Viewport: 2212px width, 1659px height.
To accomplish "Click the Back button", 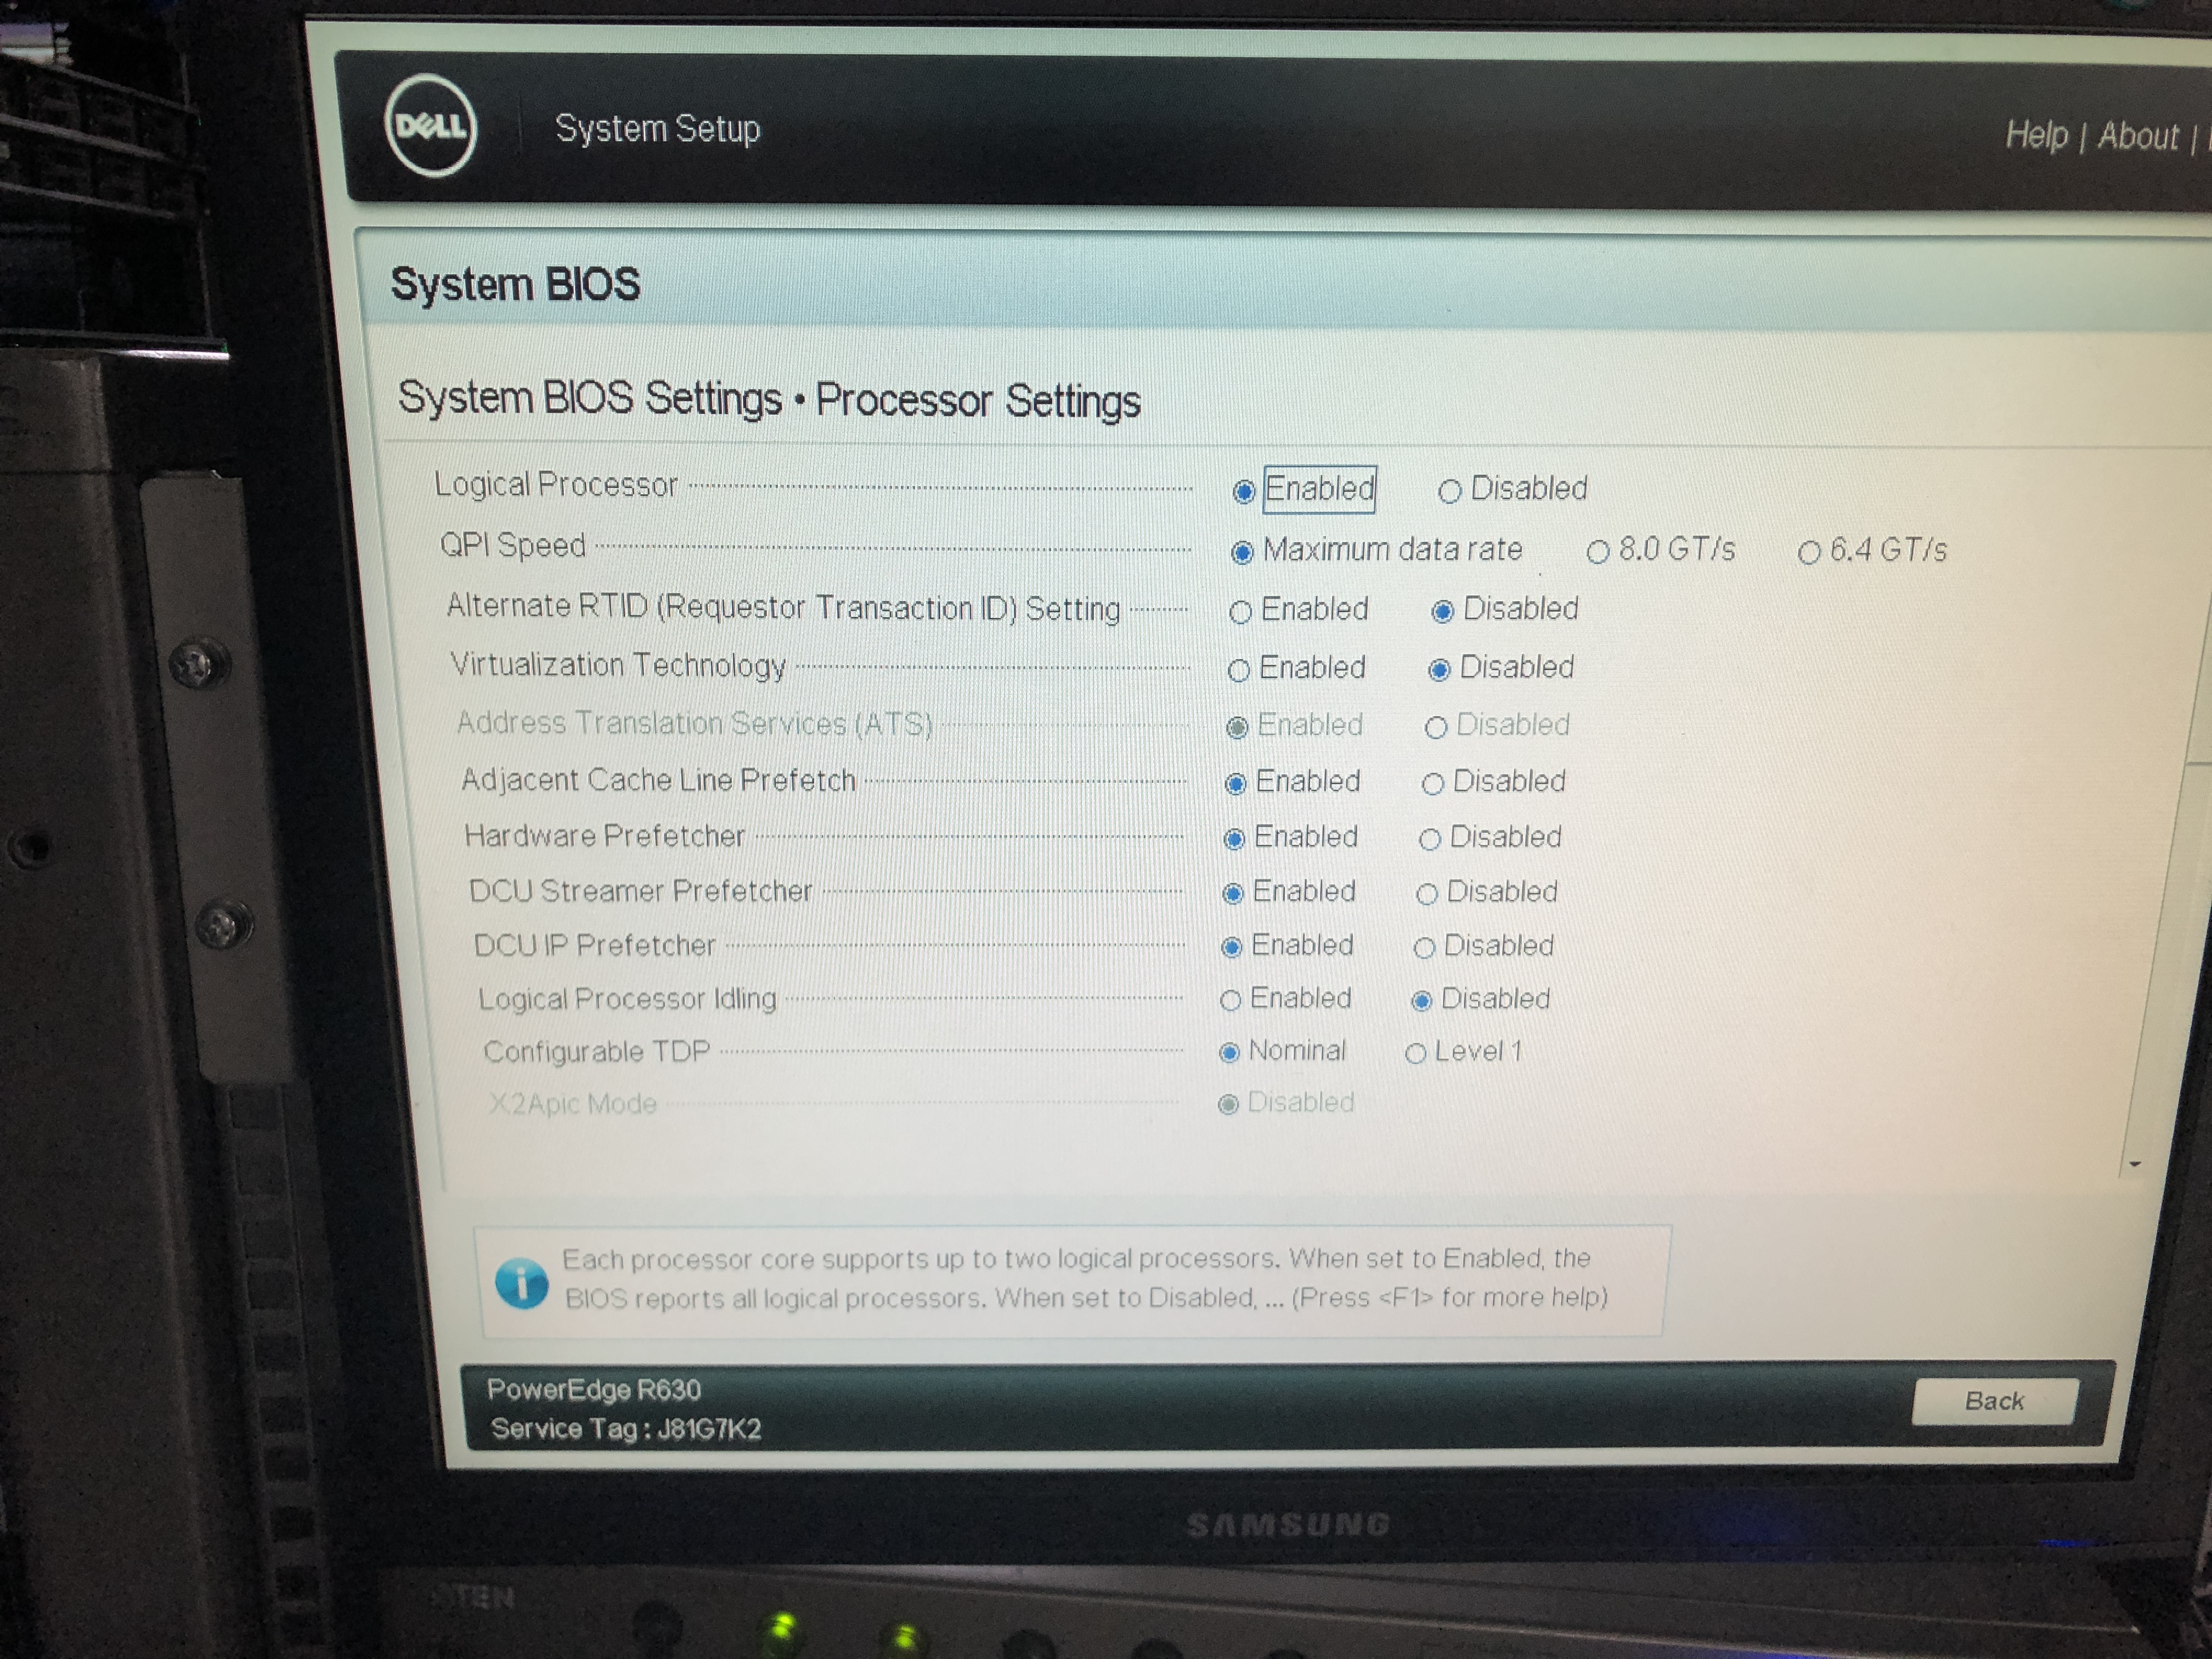I will (x=1994, y=1401).
